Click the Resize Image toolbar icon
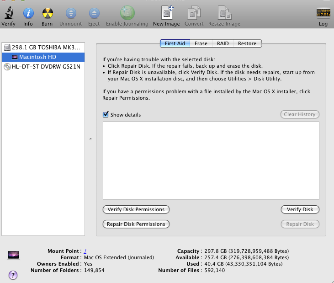Screen dimensions: 334x283 [224, 13]
